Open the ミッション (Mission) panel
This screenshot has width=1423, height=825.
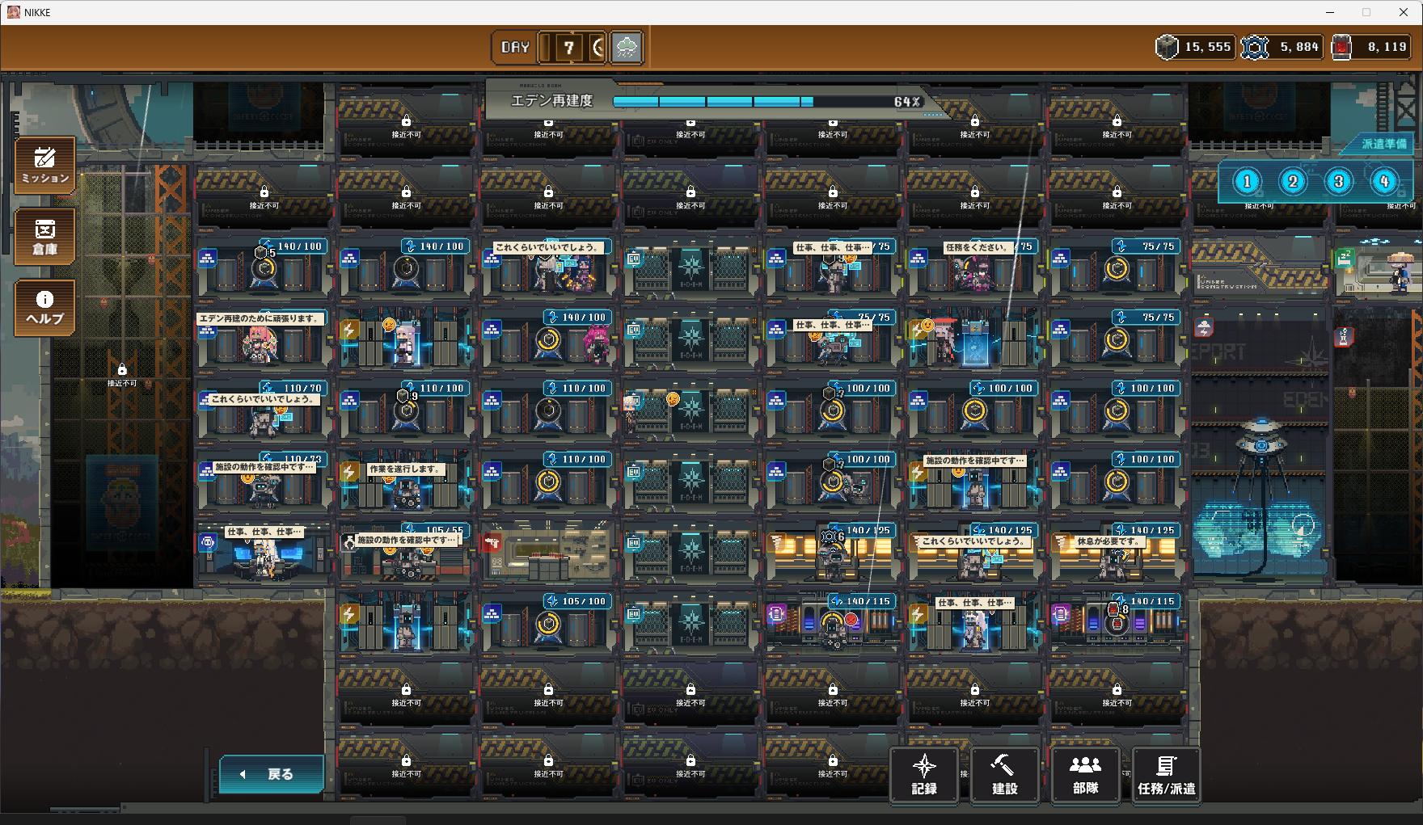[45, 165]
